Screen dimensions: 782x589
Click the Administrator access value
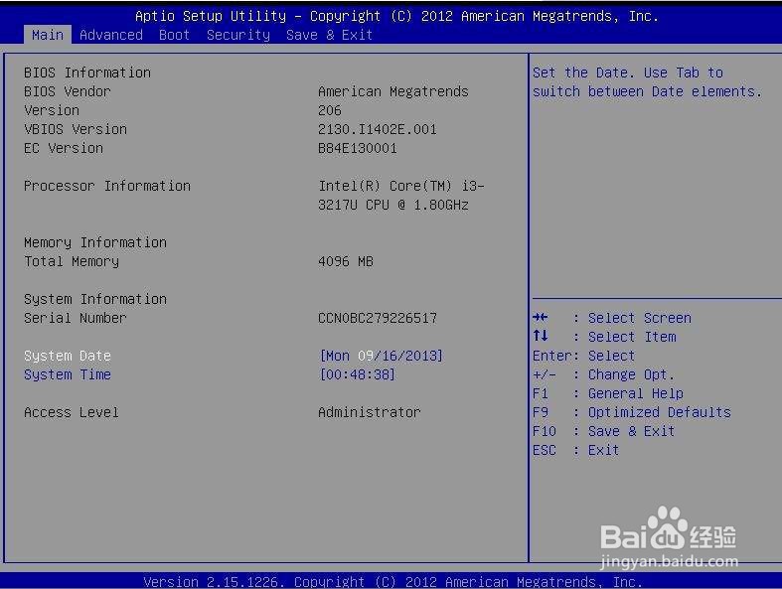(x=369, y=412)
